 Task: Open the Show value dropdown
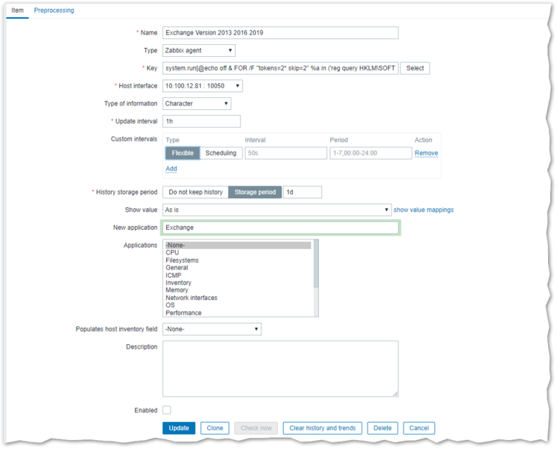click(276, 210)
